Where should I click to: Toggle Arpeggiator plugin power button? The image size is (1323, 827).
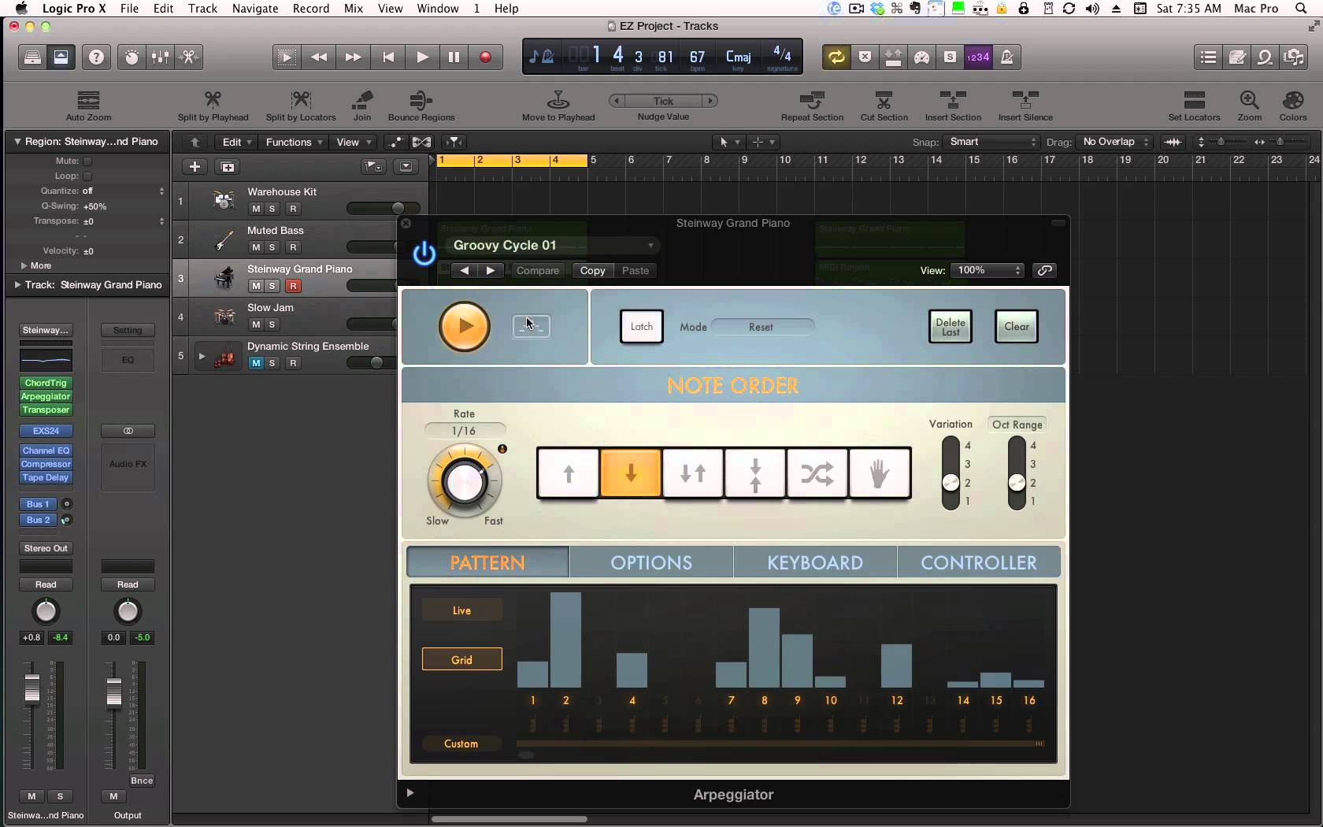point(424,253)
